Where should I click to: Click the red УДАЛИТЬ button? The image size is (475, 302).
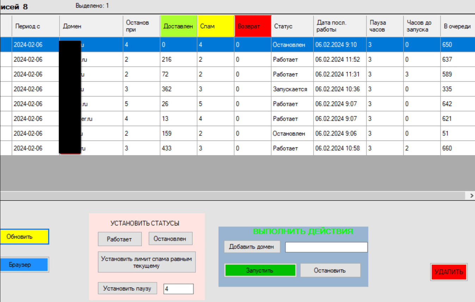pyautogui.click(x=449, y=272)
